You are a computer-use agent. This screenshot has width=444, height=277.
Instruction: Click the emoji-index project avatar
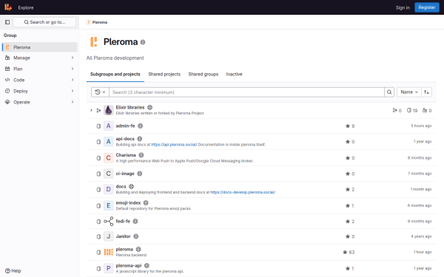tap(109, 205)
